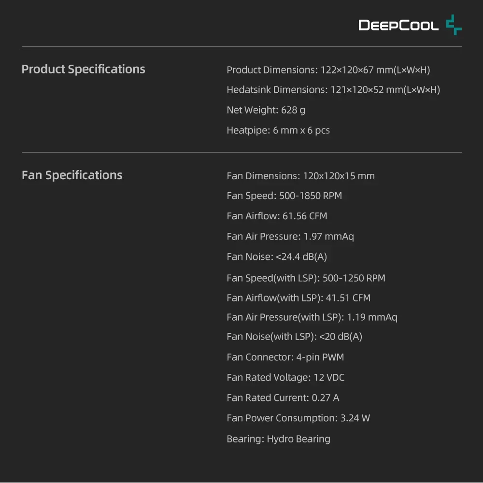483x483 pixels.
Task: Click the Fan Noise <24.4 dB(A) line
Action: point(277,256)
